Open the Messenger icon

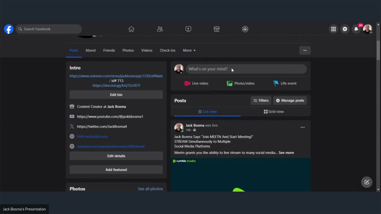345,29
